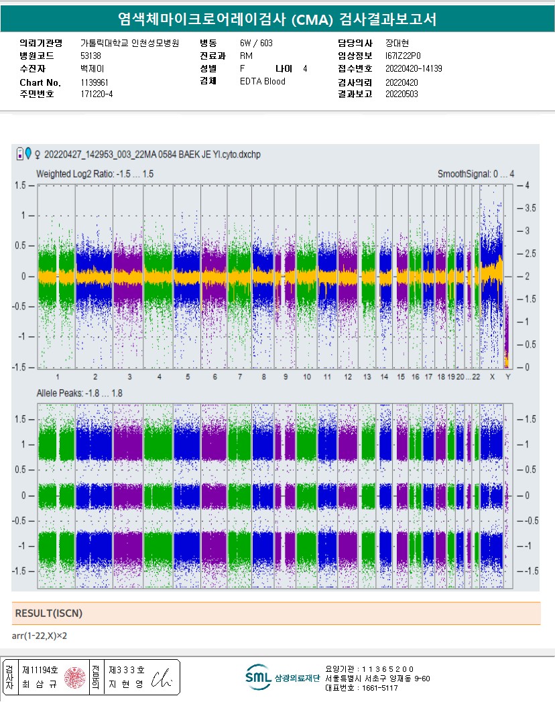Click the red round seal stamp
Screen dimensions: 555x702
pyautogui.click(x=74, y=678)
